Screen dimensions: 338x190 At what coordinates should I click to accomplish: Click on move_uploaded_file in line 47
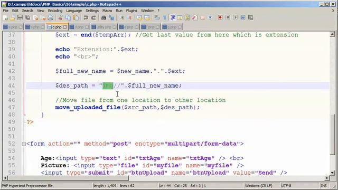(88, 107)
